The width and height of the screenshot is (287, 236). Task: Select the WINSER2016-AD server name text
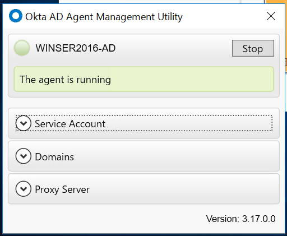[76, 48]
